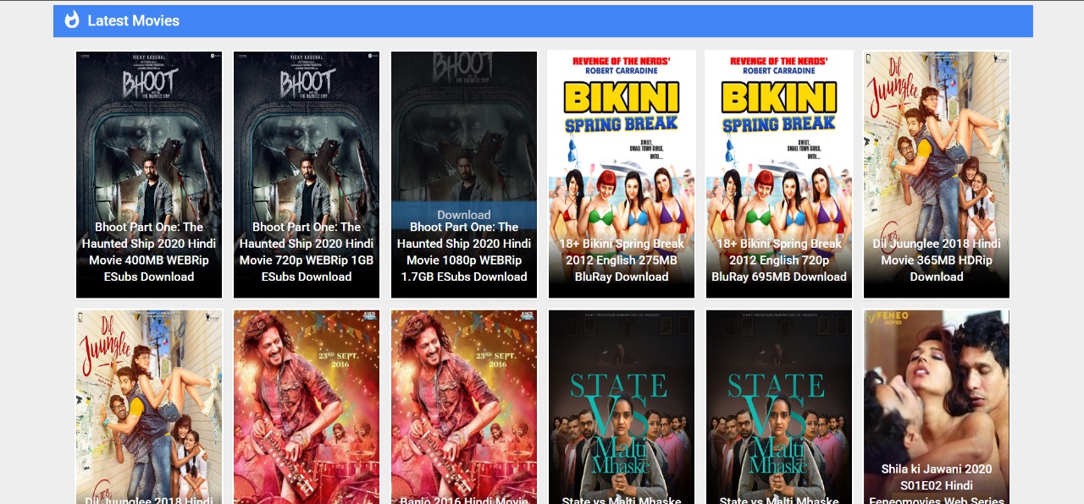Open the Banjo poster adjacent to State vs Malti Mhaske

464,407
